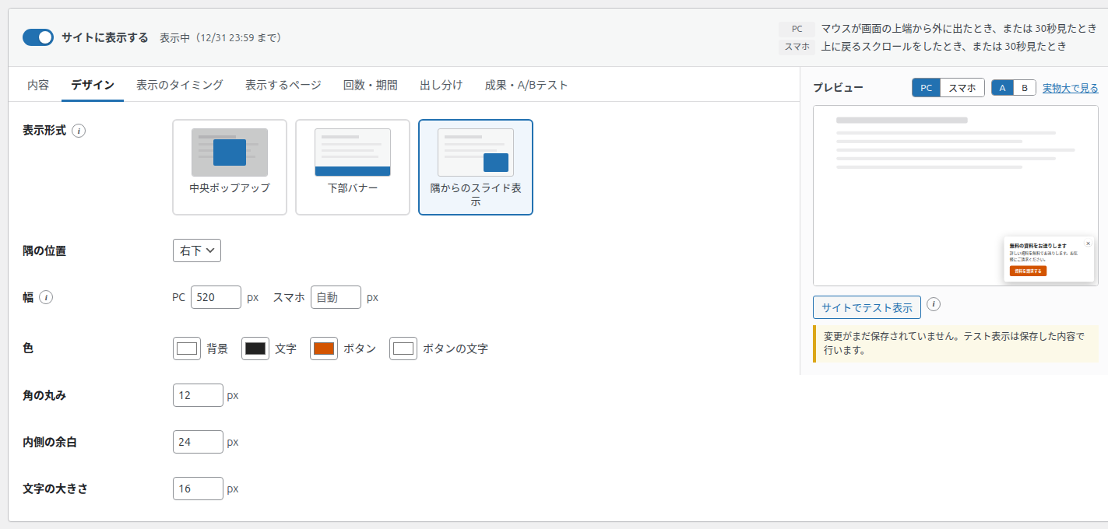Click the スマホ trigger badge in header
The width and height of the screenshot is (1108, 529).
point(797,47)
